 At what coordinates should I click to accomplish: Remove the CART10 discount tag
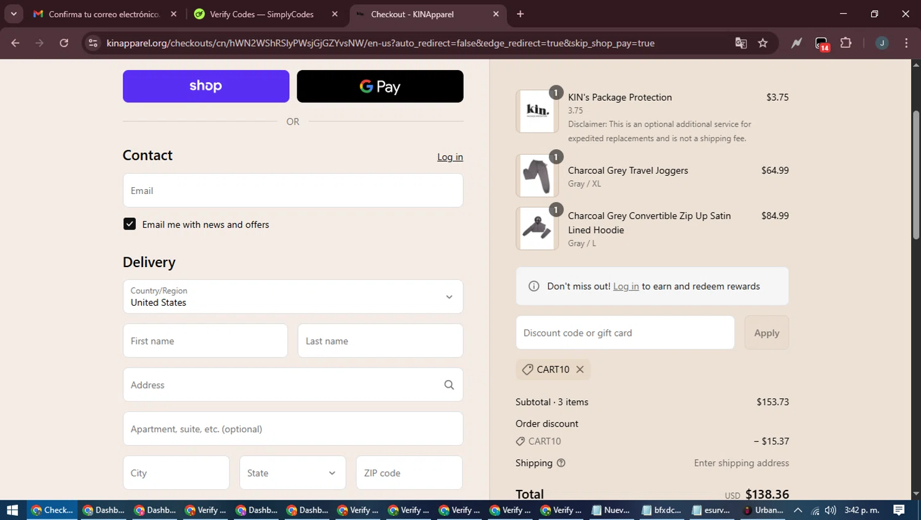tap(580, 370)
